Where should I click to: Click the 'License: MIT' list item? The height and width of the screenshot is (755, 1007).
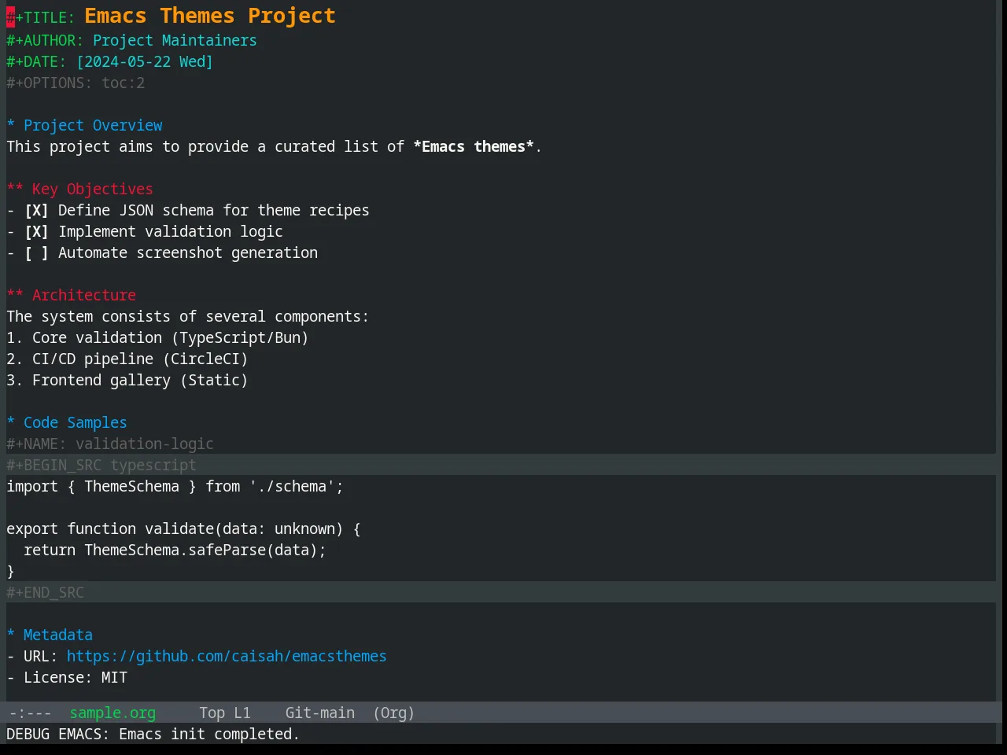67,677
